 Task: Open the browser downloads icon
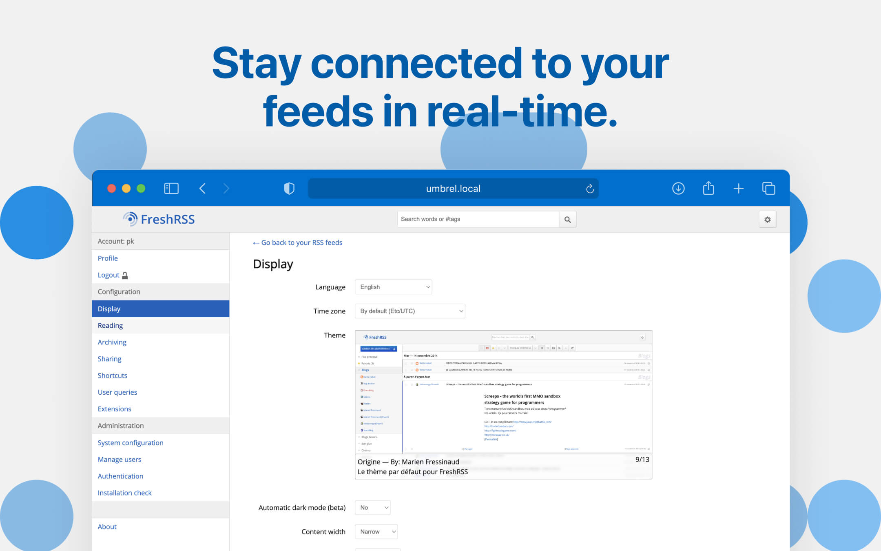(678, 188)
